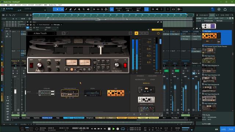
Task: Select the Line draw tool
Action: point(75,9)
